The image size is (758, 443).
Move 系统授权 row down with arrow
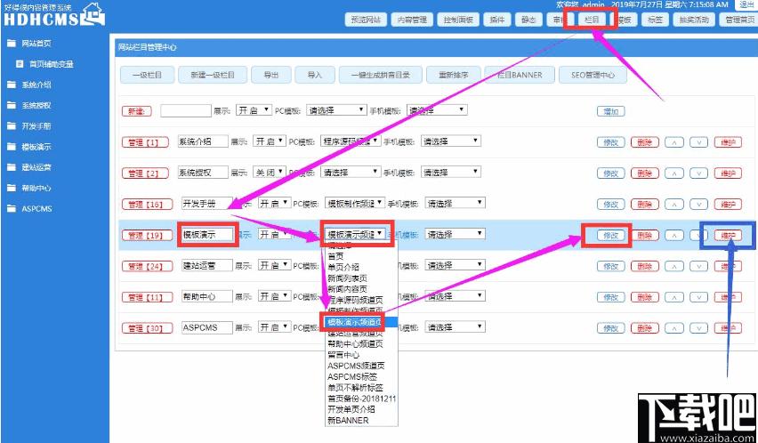tap(698, 173)
